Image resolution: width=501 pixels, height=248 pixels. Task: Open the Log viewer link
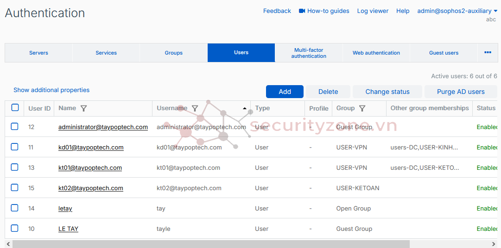tap(373, 11)
